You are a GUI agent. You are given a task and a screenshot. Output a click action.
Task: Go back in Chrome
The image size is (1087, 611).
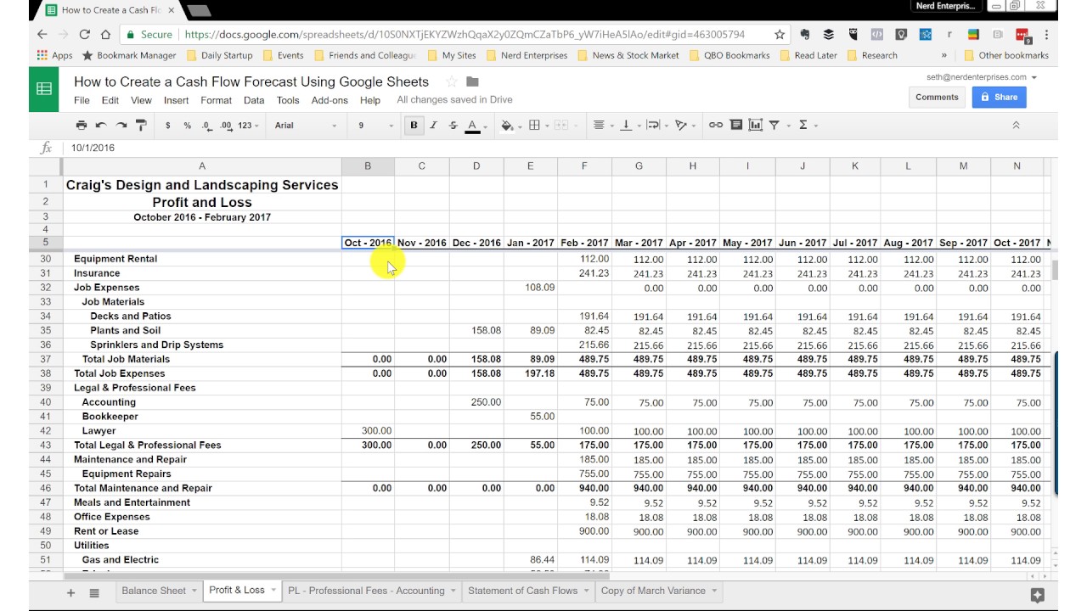[42, 35]
